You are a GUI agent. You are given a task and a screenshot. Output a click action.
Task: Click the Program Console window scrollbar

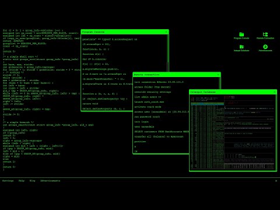point(167,53)
